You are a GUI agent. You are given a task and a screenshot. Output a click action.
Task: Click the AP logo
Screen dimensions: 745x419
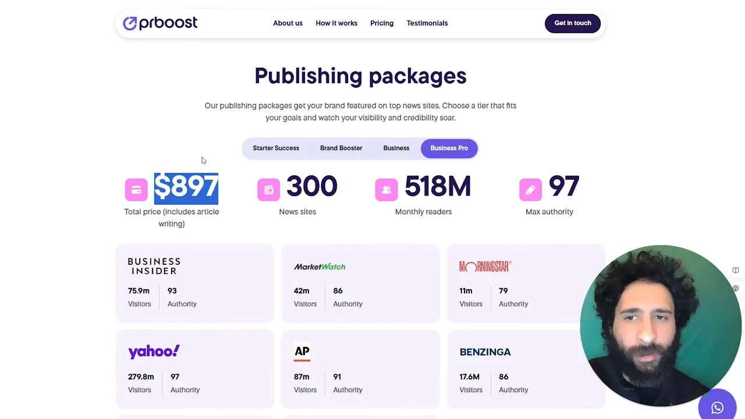(301, 352)
